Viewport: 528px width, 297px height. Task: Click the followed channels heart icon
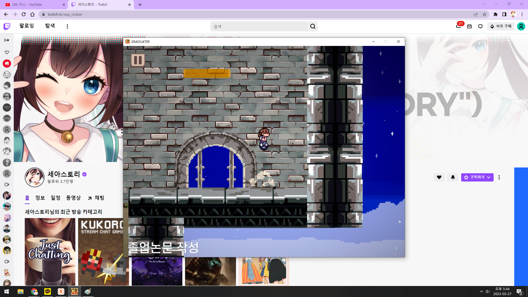tap(7, 52)
